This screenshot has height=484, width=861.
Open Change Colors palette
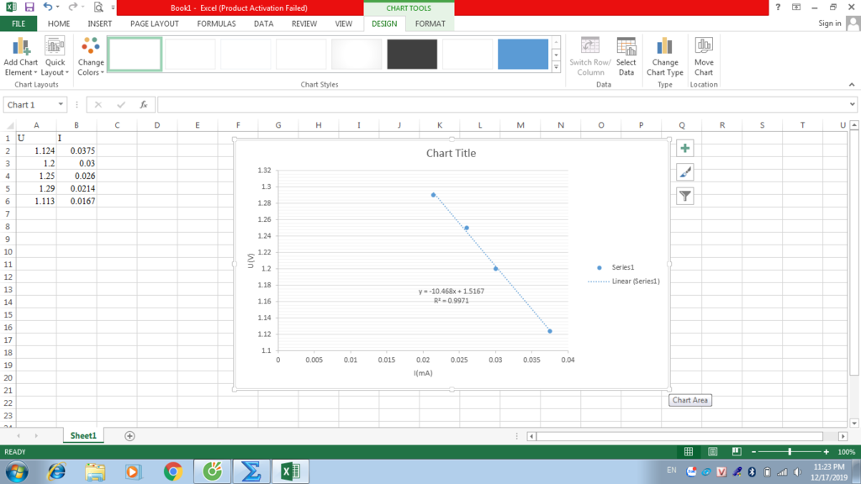tap(91, 56)
